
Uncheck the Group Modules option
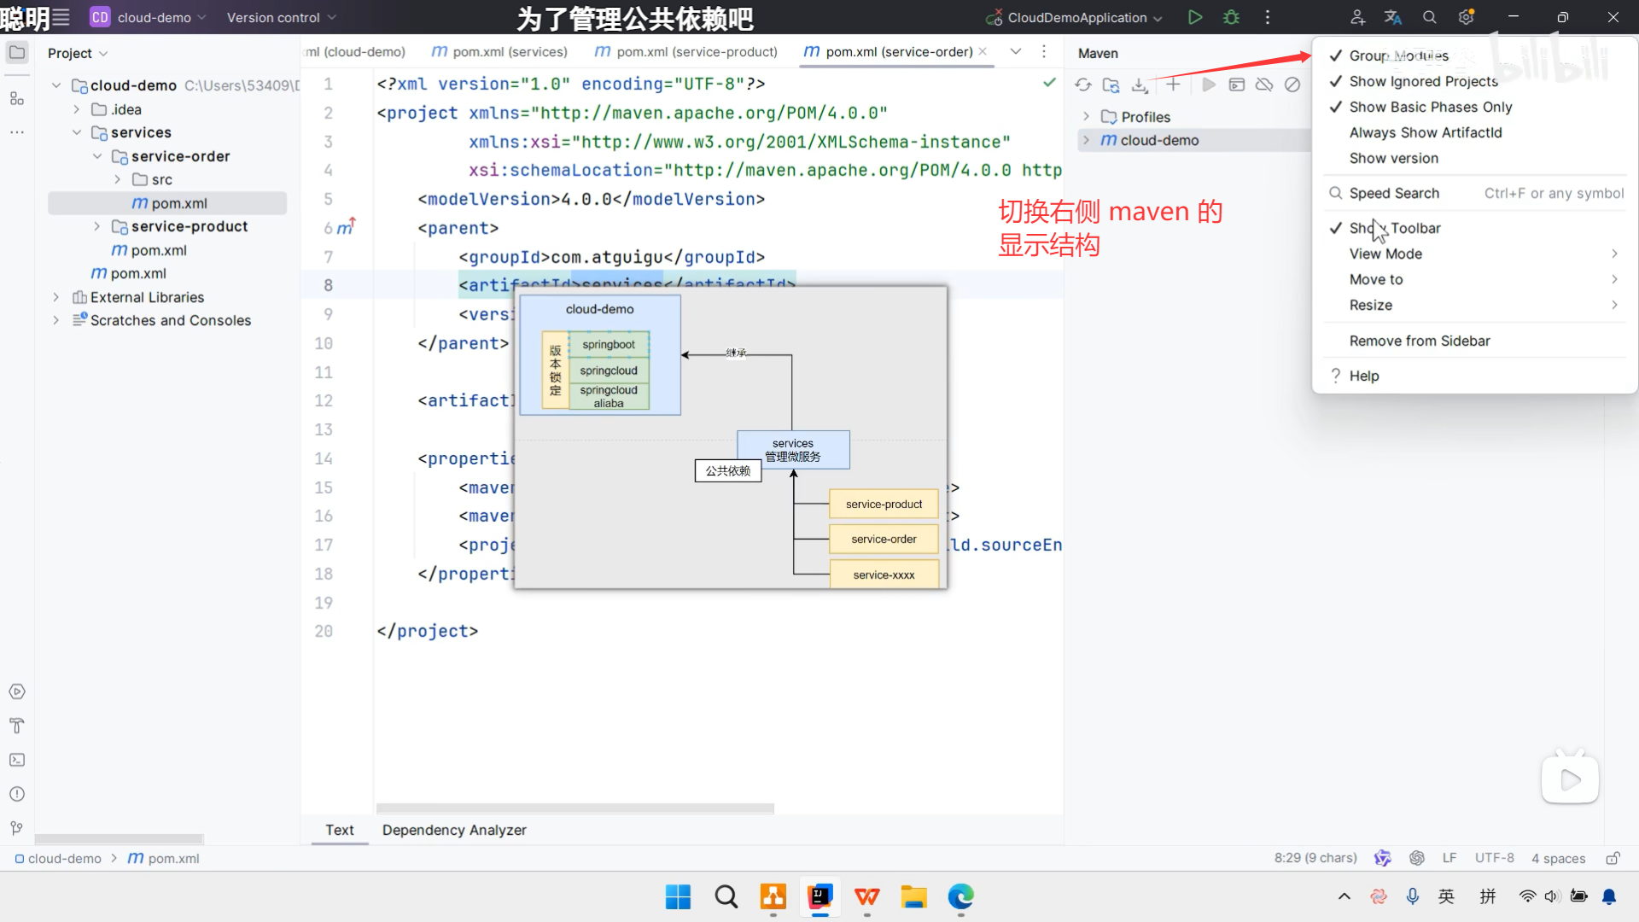(x=1398, y=55)
